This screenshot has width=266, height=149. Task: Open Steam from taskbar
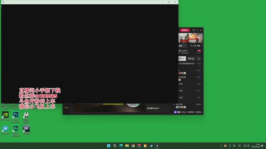151,146
